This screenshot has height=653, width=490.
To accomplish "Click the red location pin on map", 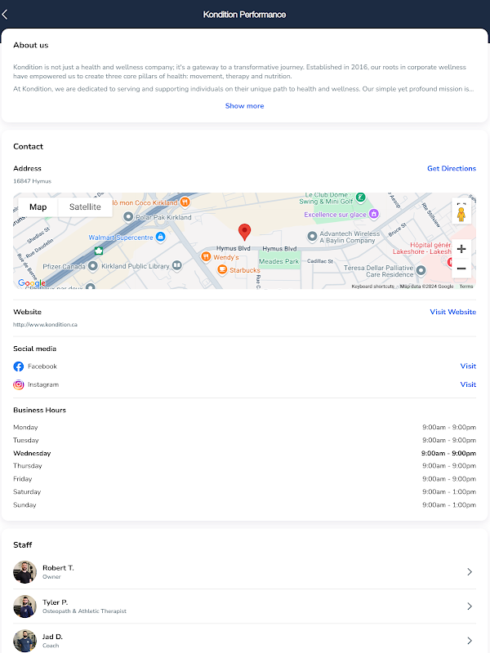I will [x=244, y=232].
